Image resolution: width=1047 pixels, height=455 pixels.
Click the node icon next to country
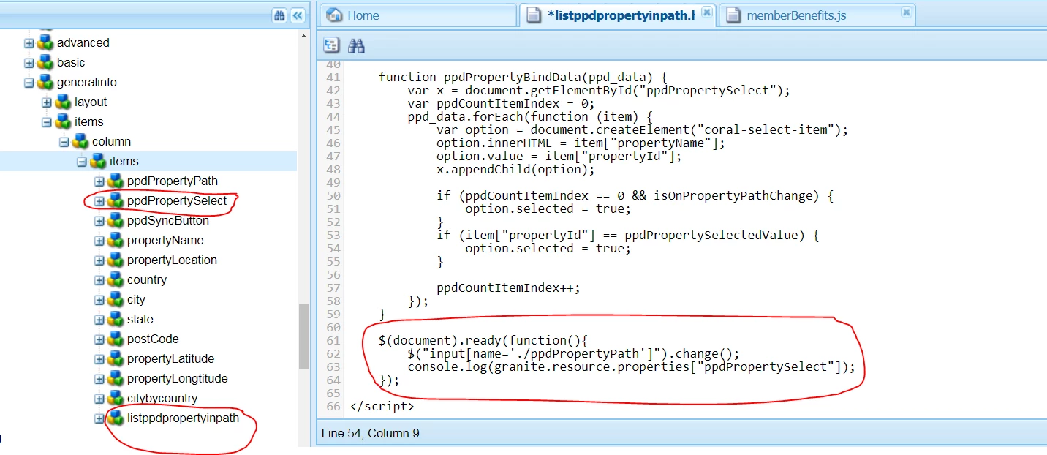pyautogui.click(x=116, y=279)
